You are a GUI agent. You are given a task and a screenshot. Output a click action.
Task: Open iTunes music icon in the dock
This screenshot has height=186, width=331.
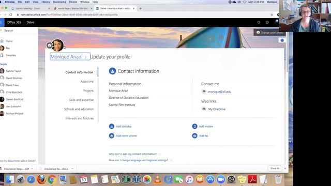(x=189, y=179)
